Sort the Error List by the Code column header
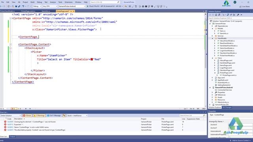 [9, 119]
